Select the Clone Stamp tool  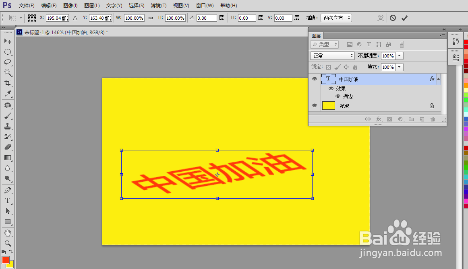coord(8,126)
